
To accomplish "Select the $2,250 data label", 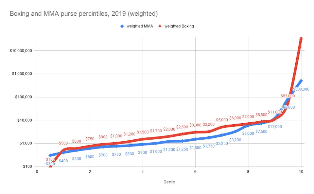I will click(x=222, y=143).
